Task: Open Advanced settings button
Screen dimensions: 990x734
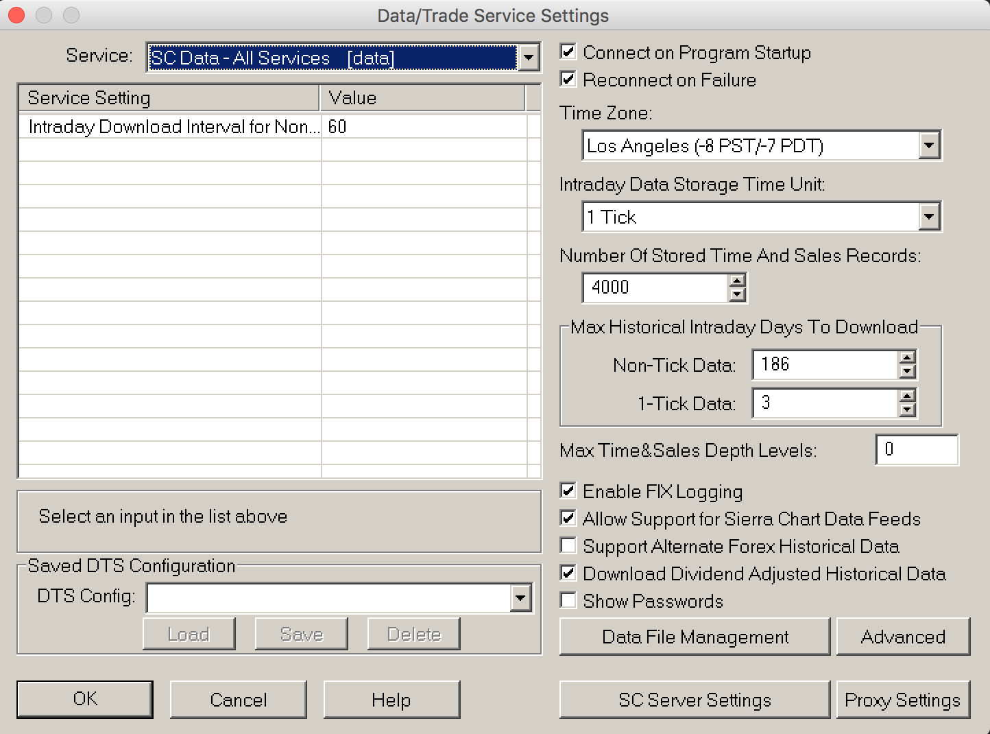Action: click(903, 637)
